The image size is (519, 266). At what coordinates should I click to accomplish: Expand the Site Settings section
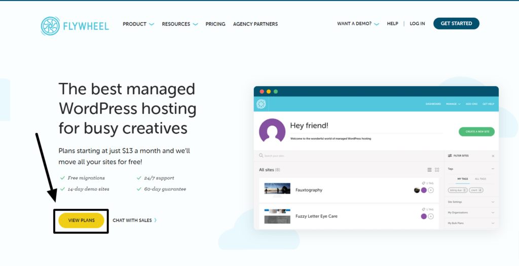click(470, 202)
